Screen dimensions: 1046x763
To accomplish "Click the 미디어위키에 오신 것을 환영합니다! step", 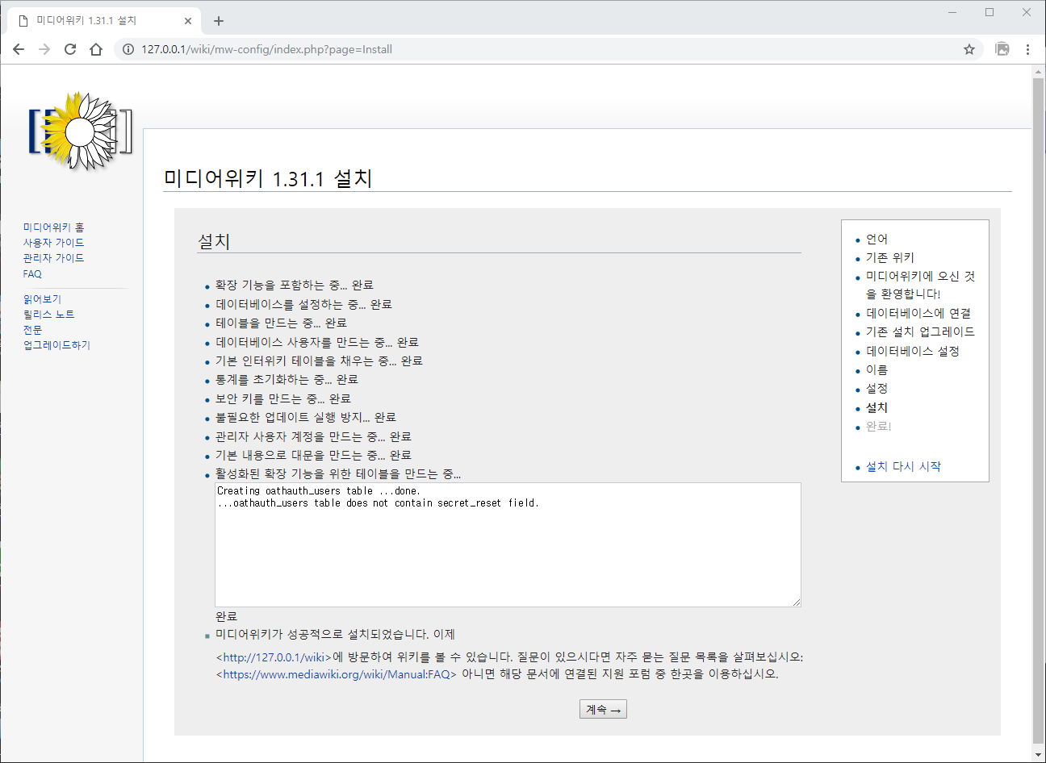I will tap(921, 285).
